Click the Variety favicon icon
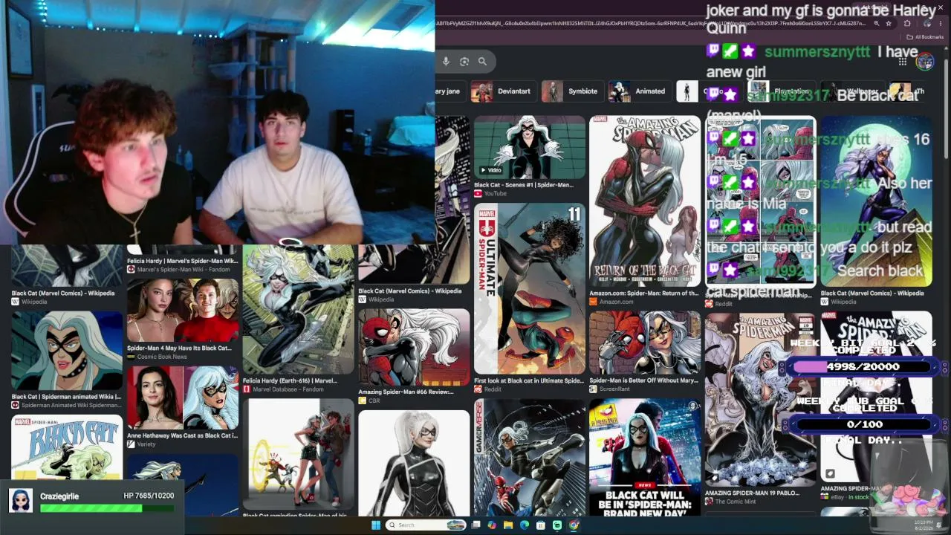 click(131, 444)
